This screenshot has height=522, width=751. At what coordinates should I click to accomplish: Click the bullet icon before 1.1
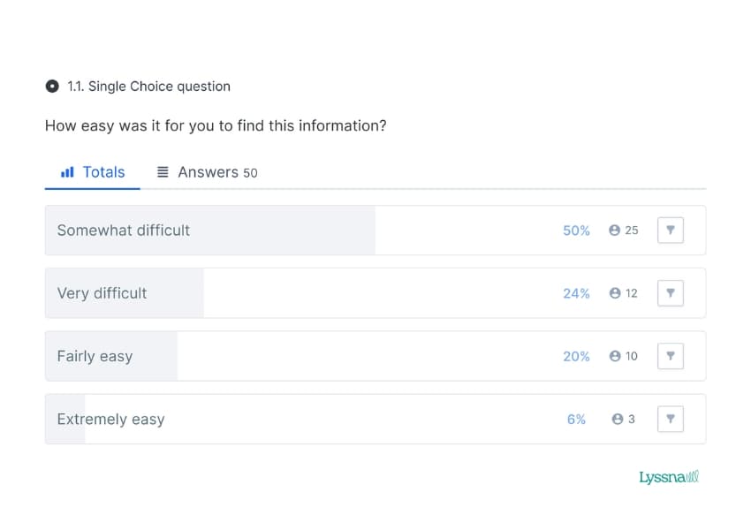coord(52,86)
